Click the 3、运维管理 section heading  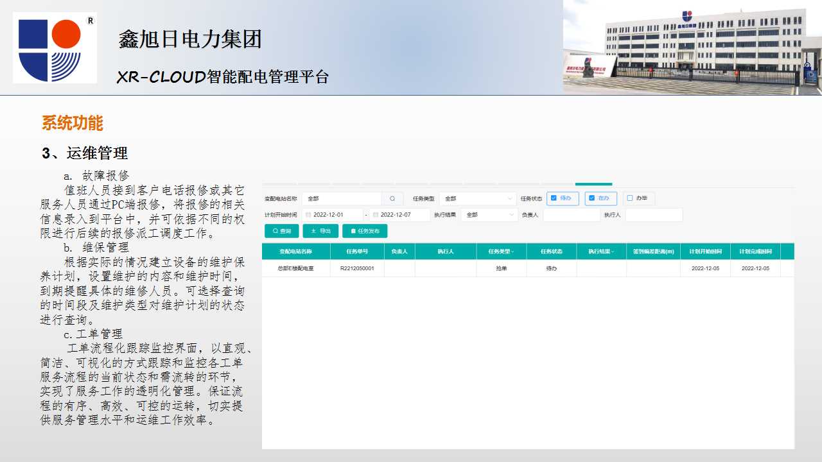85,153
